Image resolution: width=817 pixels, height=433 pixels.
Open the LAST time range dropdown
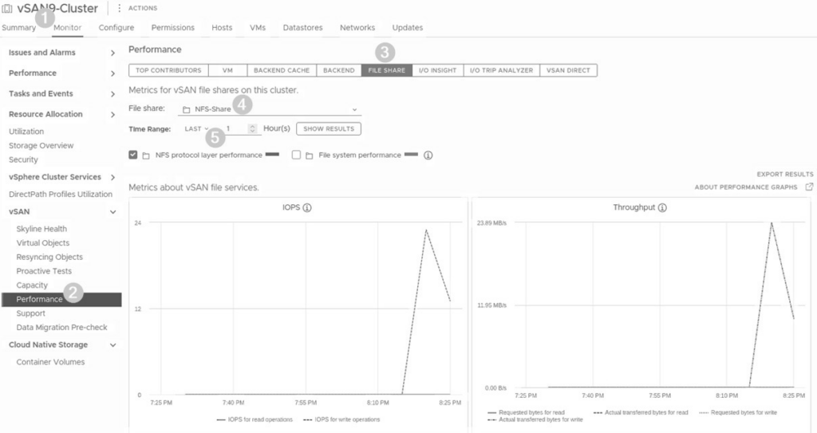(x=196, y=128)
